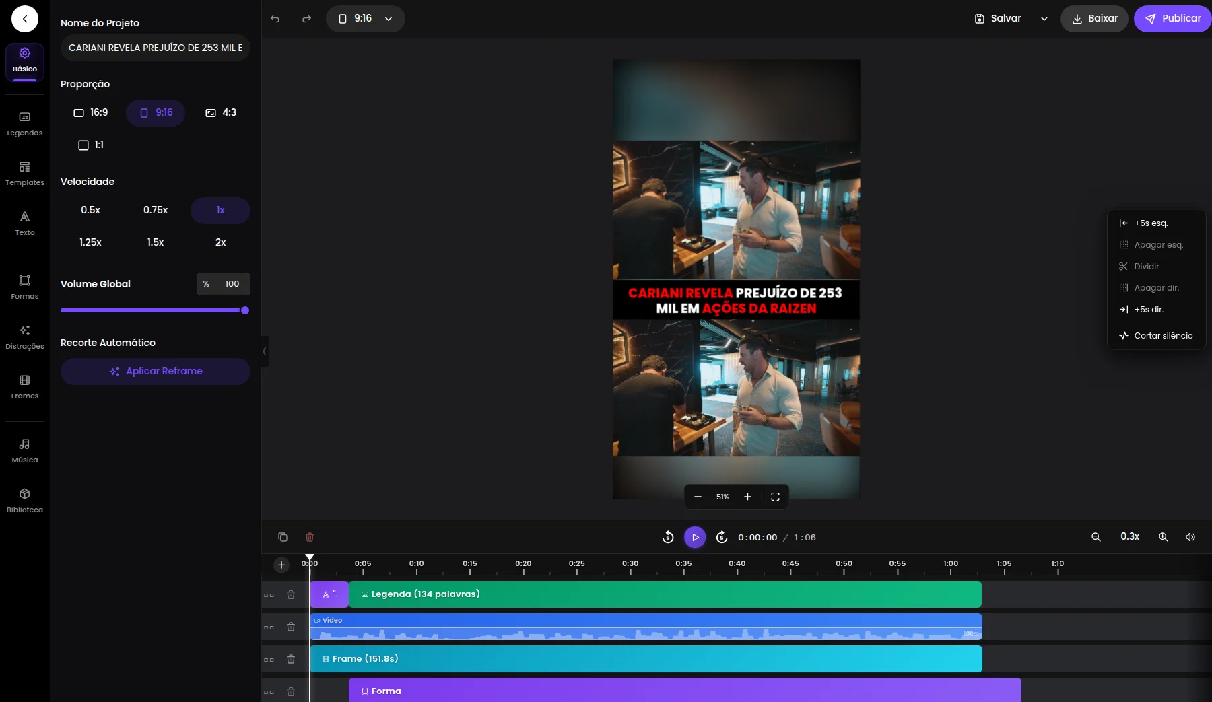Open the Distrações panel

tap(24, 337)
